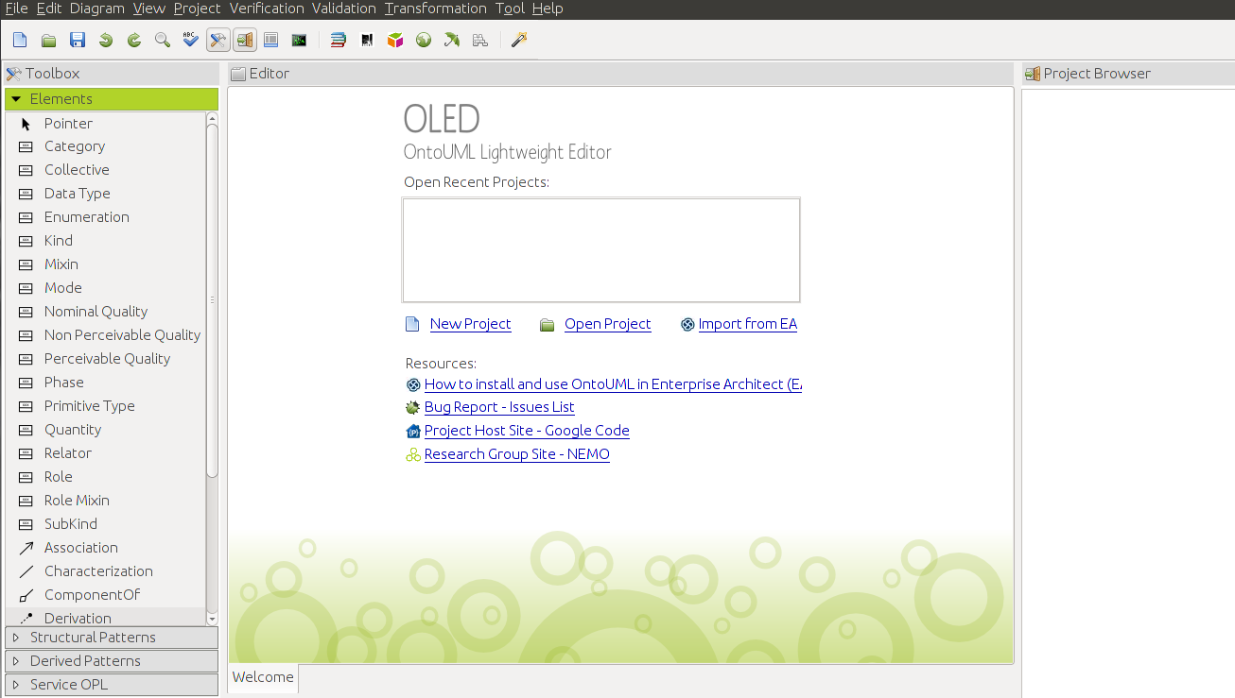Toggle the toolbox hammer-and-wrench toolbar button

(218, 40)
